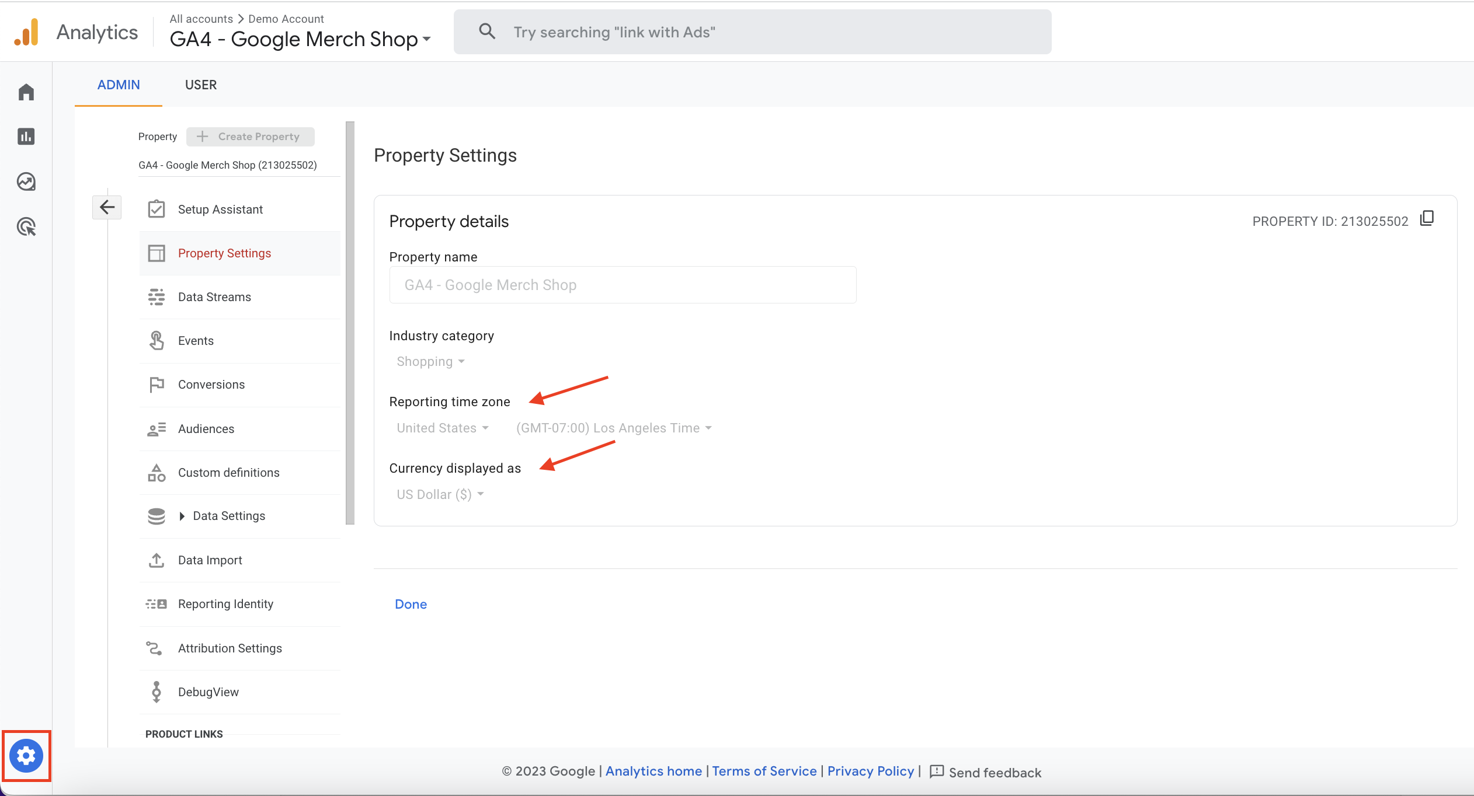Open the US Dollar currency dropdown
Viewport: 1474px width, 796px height.
440,495
